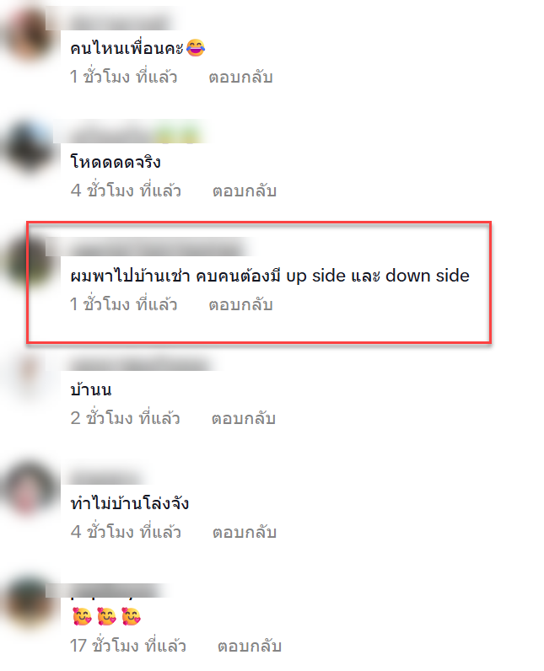Open the '1 ชั่วโมง ที่แล้ว' timestamp under 'คนไหนเพื่อนคะ'
Viewport: 544px width, 671px height.
pos(123,77)
